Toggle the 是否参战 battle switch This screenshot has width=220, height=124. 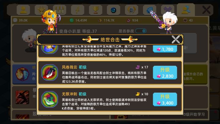141,31
